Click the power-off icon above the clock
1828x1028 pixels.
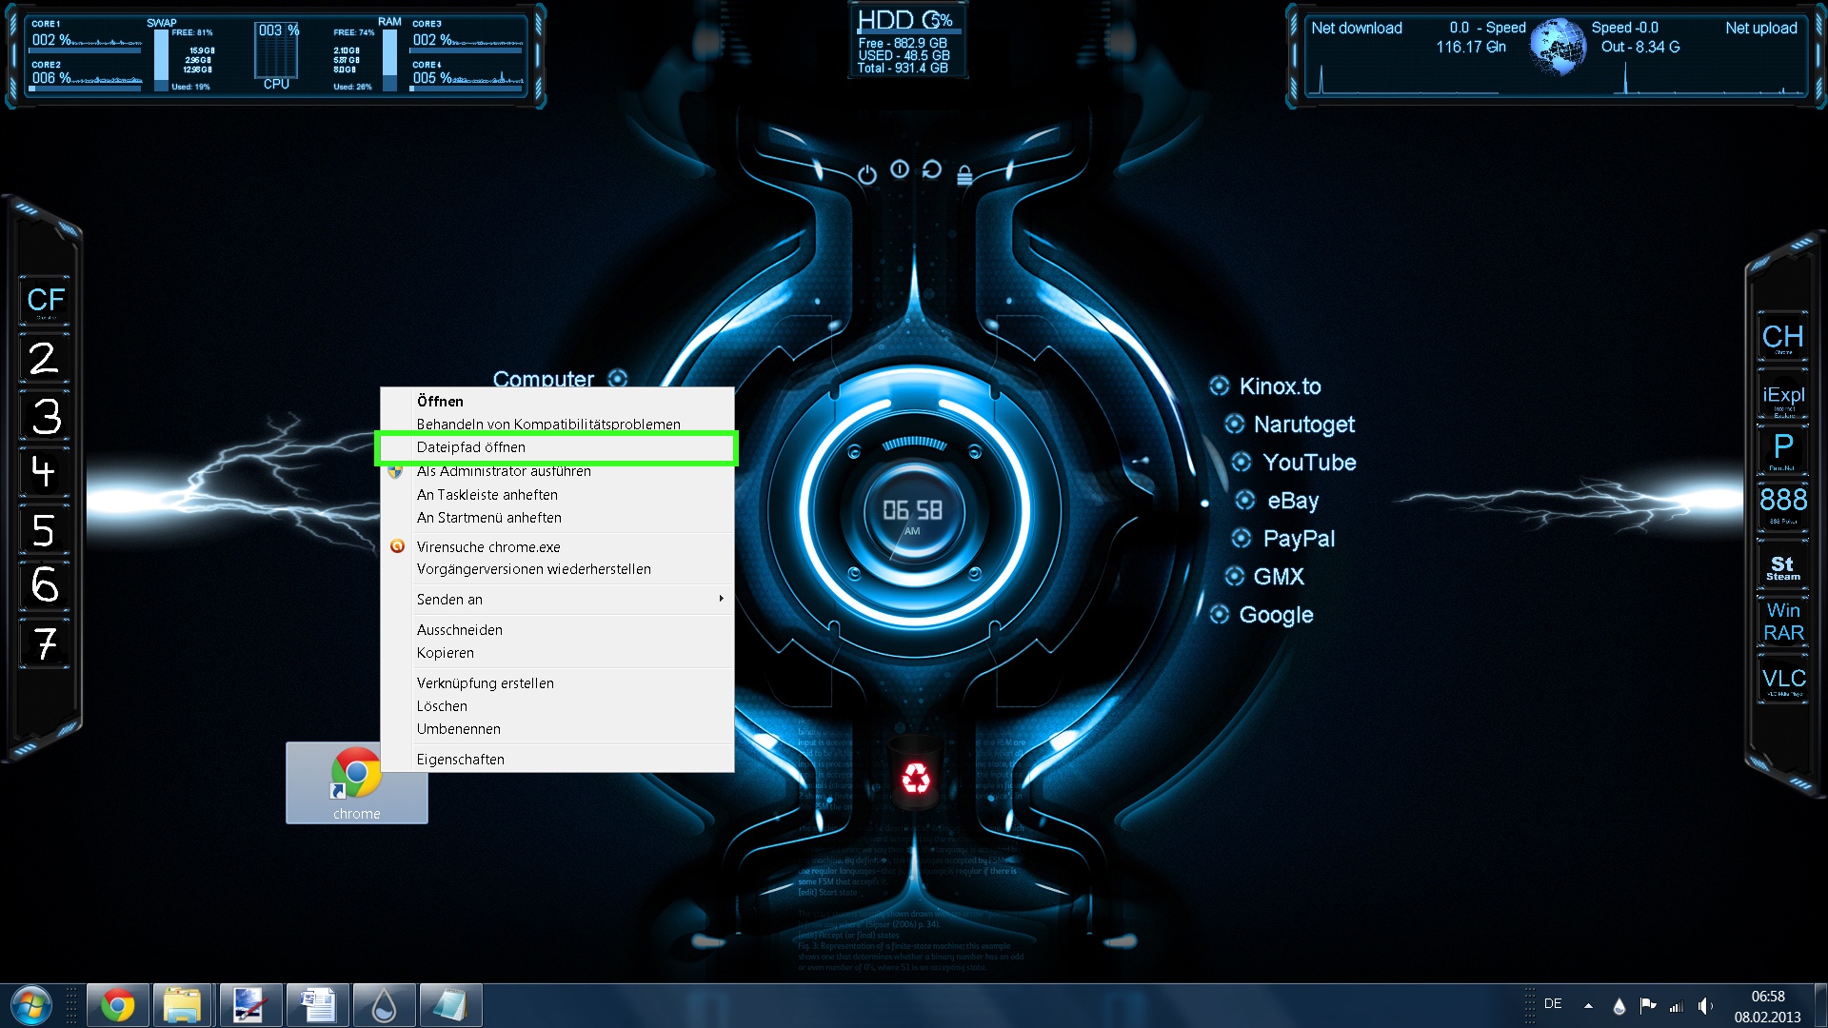tap(866, 175)
